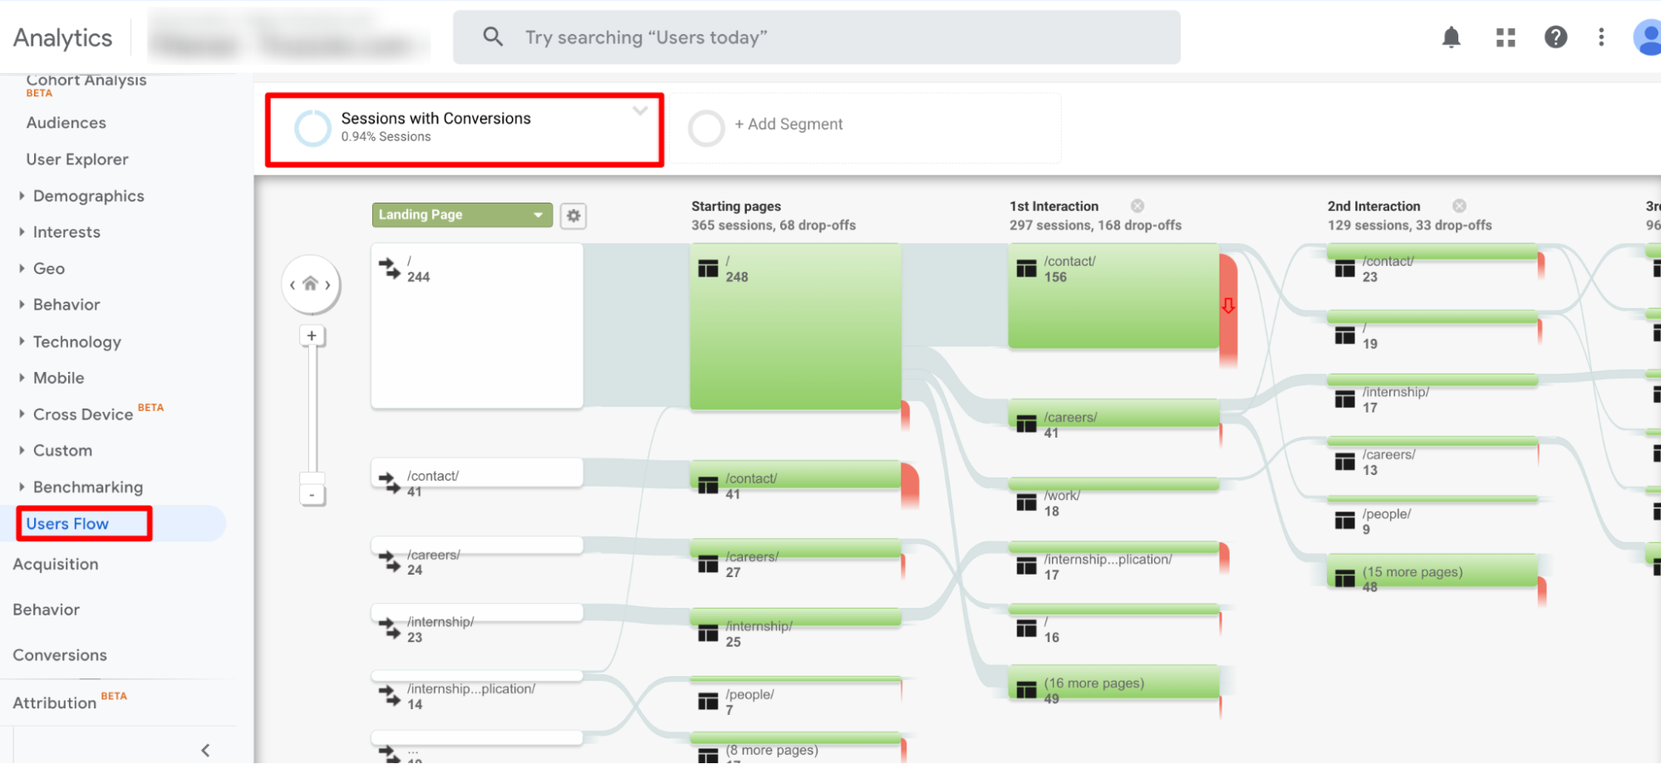Image resolution: width=1661 pixels, height=764 pixels.
Task: Open flow settings via the gear icon
Action: click(x=573, y=215)
